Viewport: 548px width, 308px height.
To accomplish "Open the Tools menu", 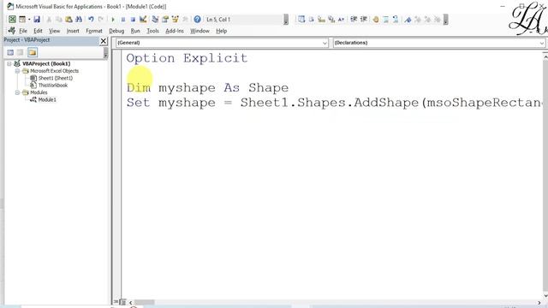I will 152,31.
